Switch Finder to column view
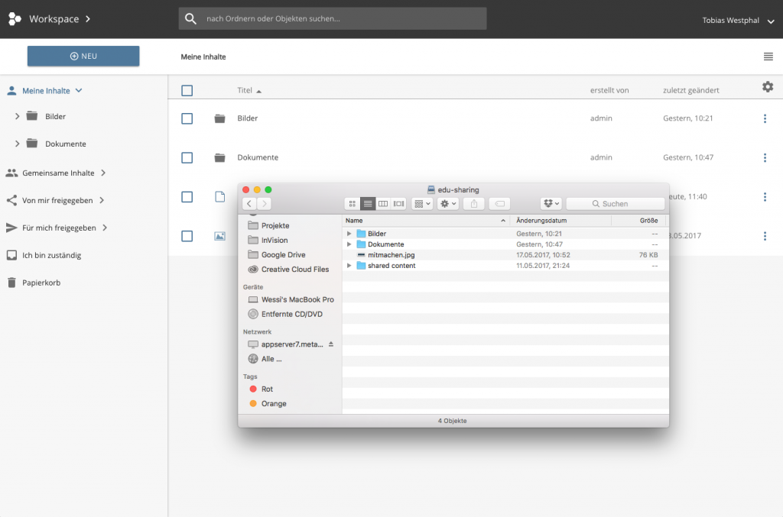Image resolution: width=783 pixels, height=517 pixels. [x=383, y=203]
